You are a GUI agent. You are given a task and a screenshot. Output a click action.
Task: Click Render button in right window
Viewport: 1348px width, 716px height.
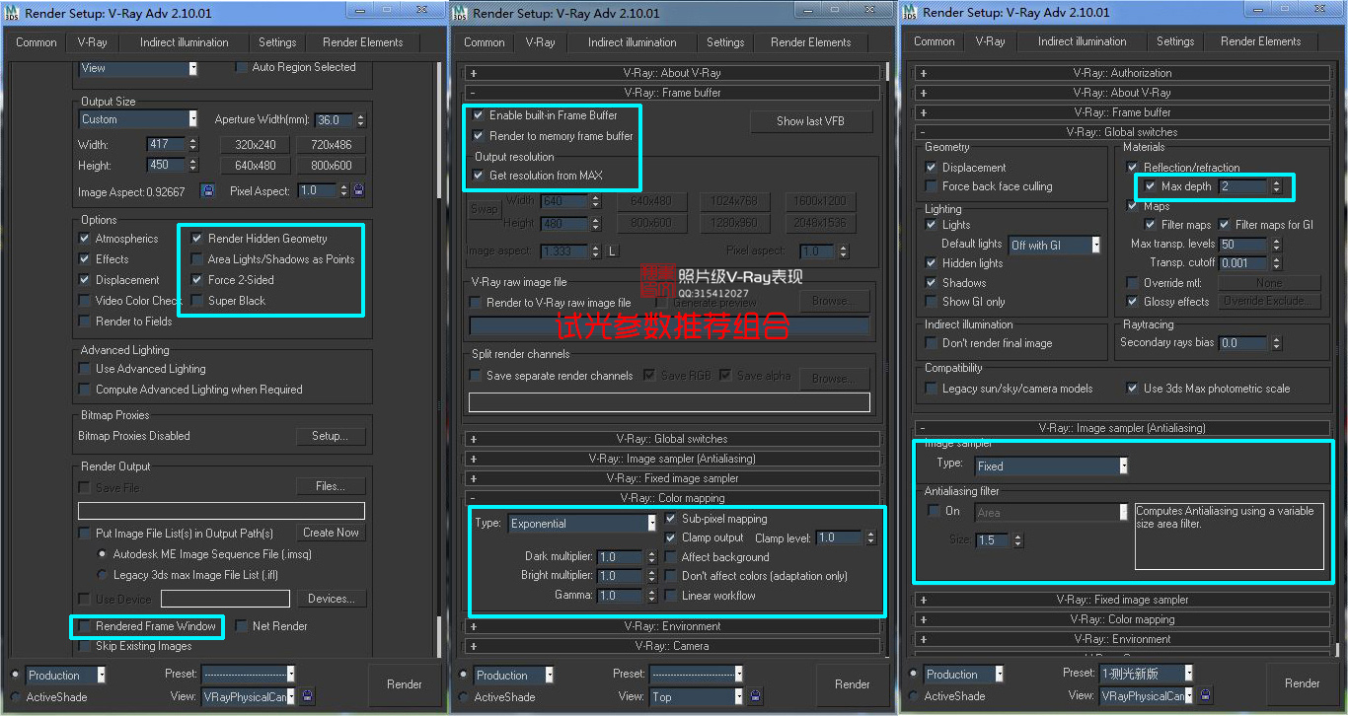1303,683
